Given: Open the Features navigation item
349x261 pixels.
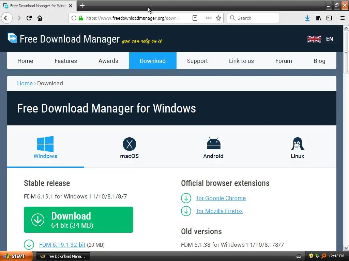Looking at the screenshot, I should [x=66, y=61].
